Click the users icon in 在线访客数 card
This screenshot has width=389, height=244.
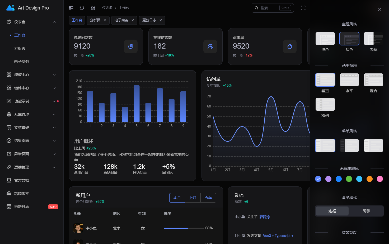coord(210,46)
